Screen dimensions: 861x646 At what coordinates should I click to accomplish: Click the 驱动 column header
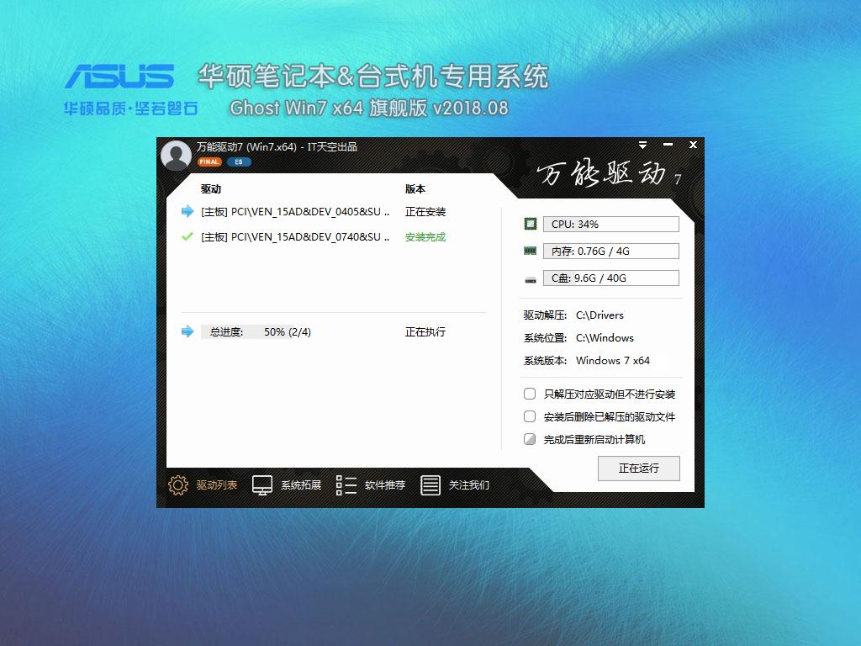click(x=211, y=189)
